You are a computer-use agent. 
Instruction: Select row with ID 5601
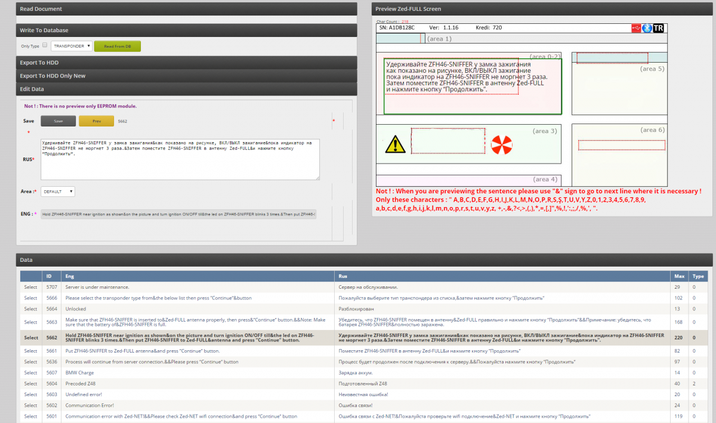click(x=30, y=416)
